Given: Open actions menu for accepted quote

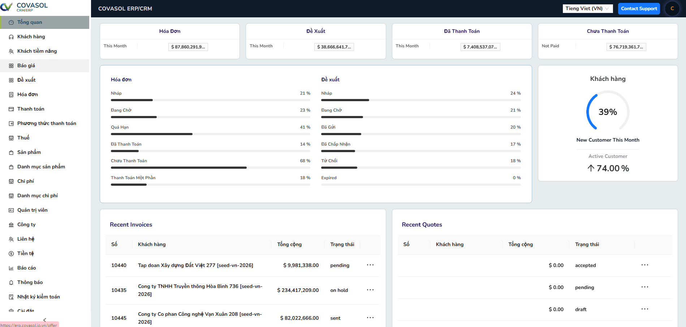Looking at the screenshot, I should 645,265.
